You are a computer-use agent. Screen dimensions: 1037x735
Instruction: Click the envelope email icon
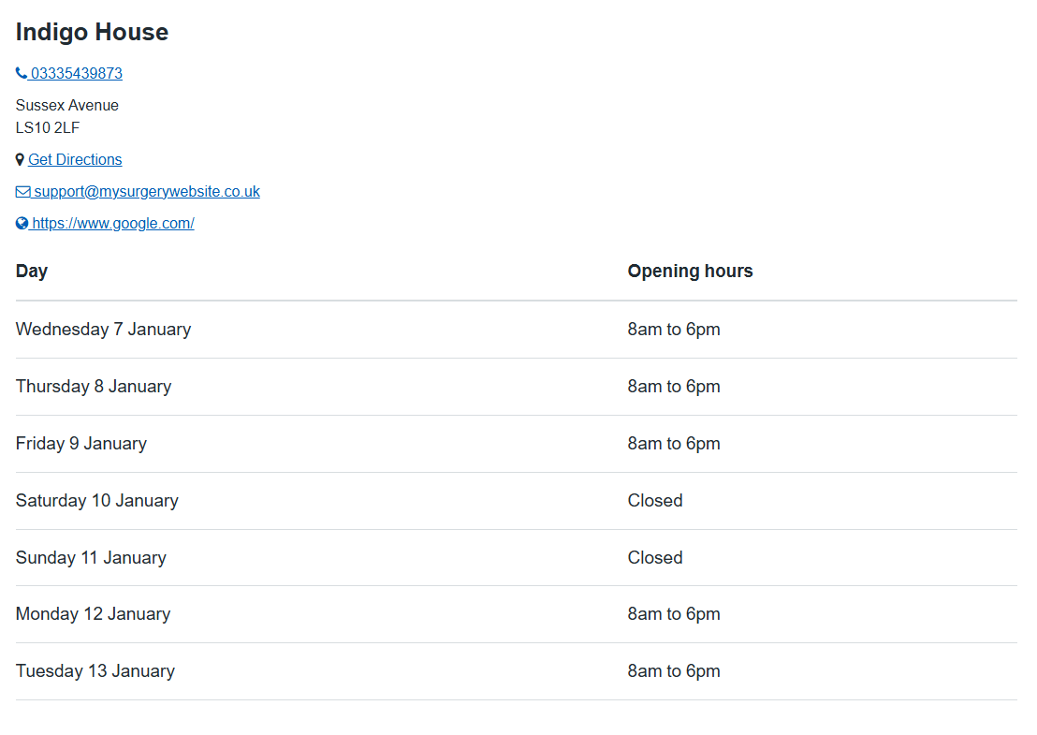pyautogui.click(x=23, y=192)
